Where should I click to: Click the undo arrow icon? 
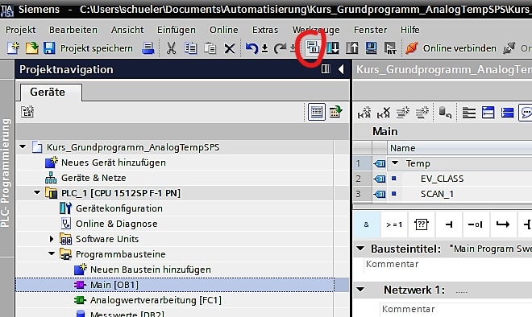251,48
